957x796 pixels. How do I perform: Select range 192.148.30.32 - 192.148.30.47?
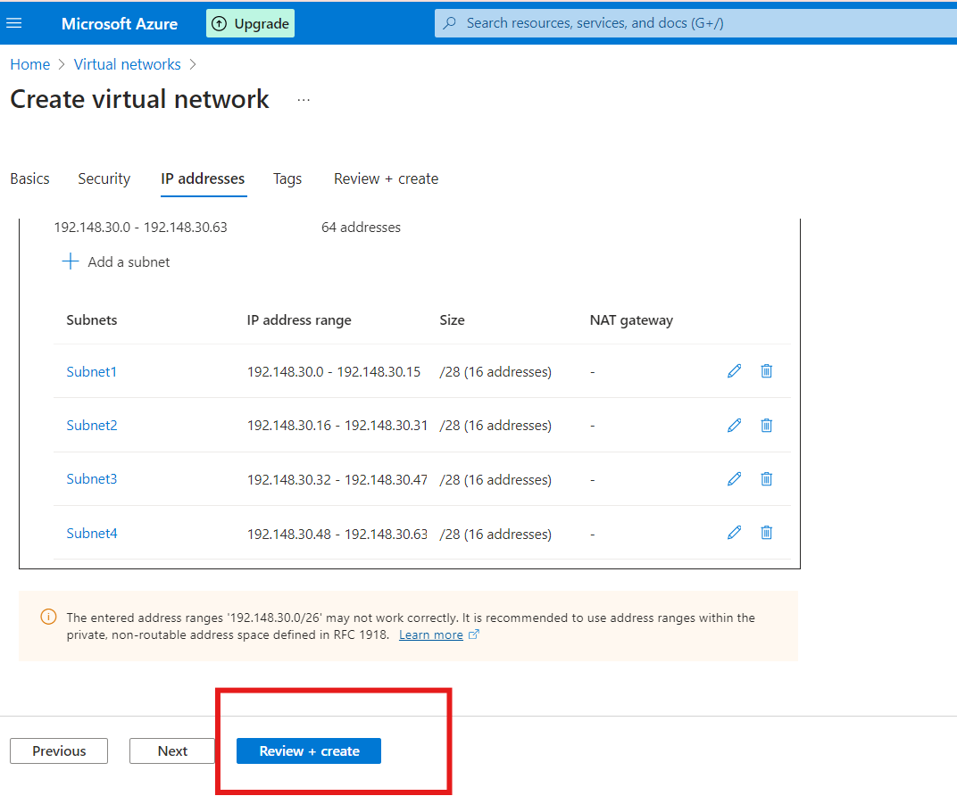(x=337, y=480)
